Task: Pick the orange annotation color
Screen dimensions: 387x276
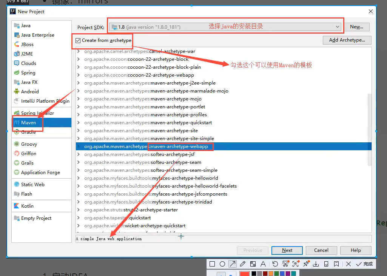Action: (x=271, y=273)
